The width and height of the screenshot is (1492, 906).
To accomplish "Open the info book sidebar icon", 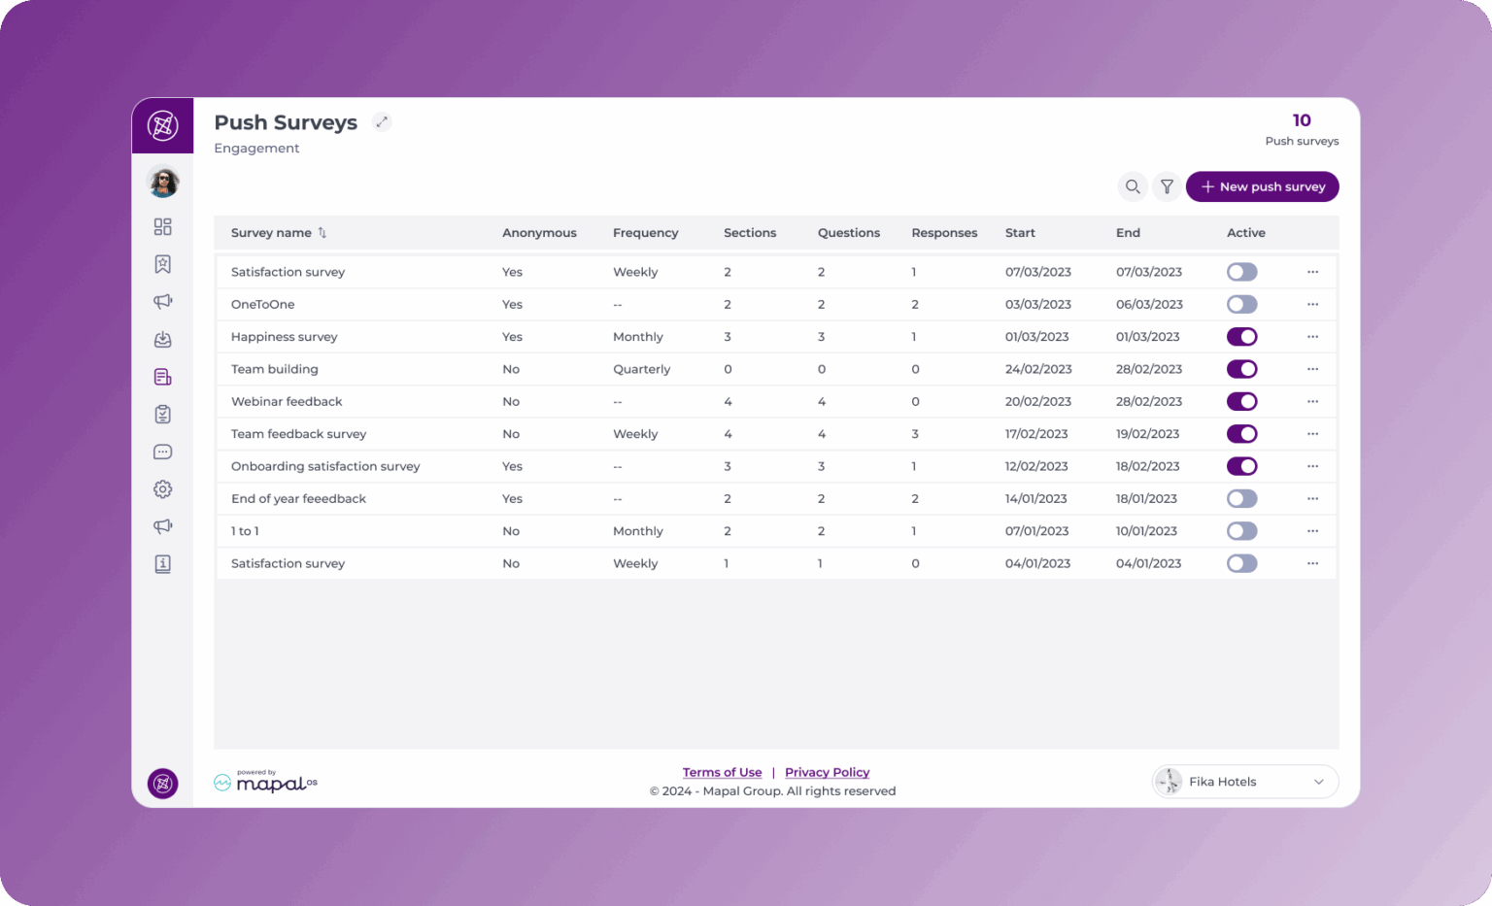I will click(163, 564).
